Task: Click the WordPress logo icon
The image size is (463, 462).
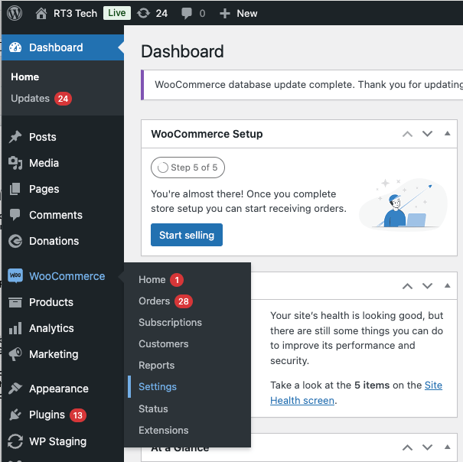Action: (15, 13)
